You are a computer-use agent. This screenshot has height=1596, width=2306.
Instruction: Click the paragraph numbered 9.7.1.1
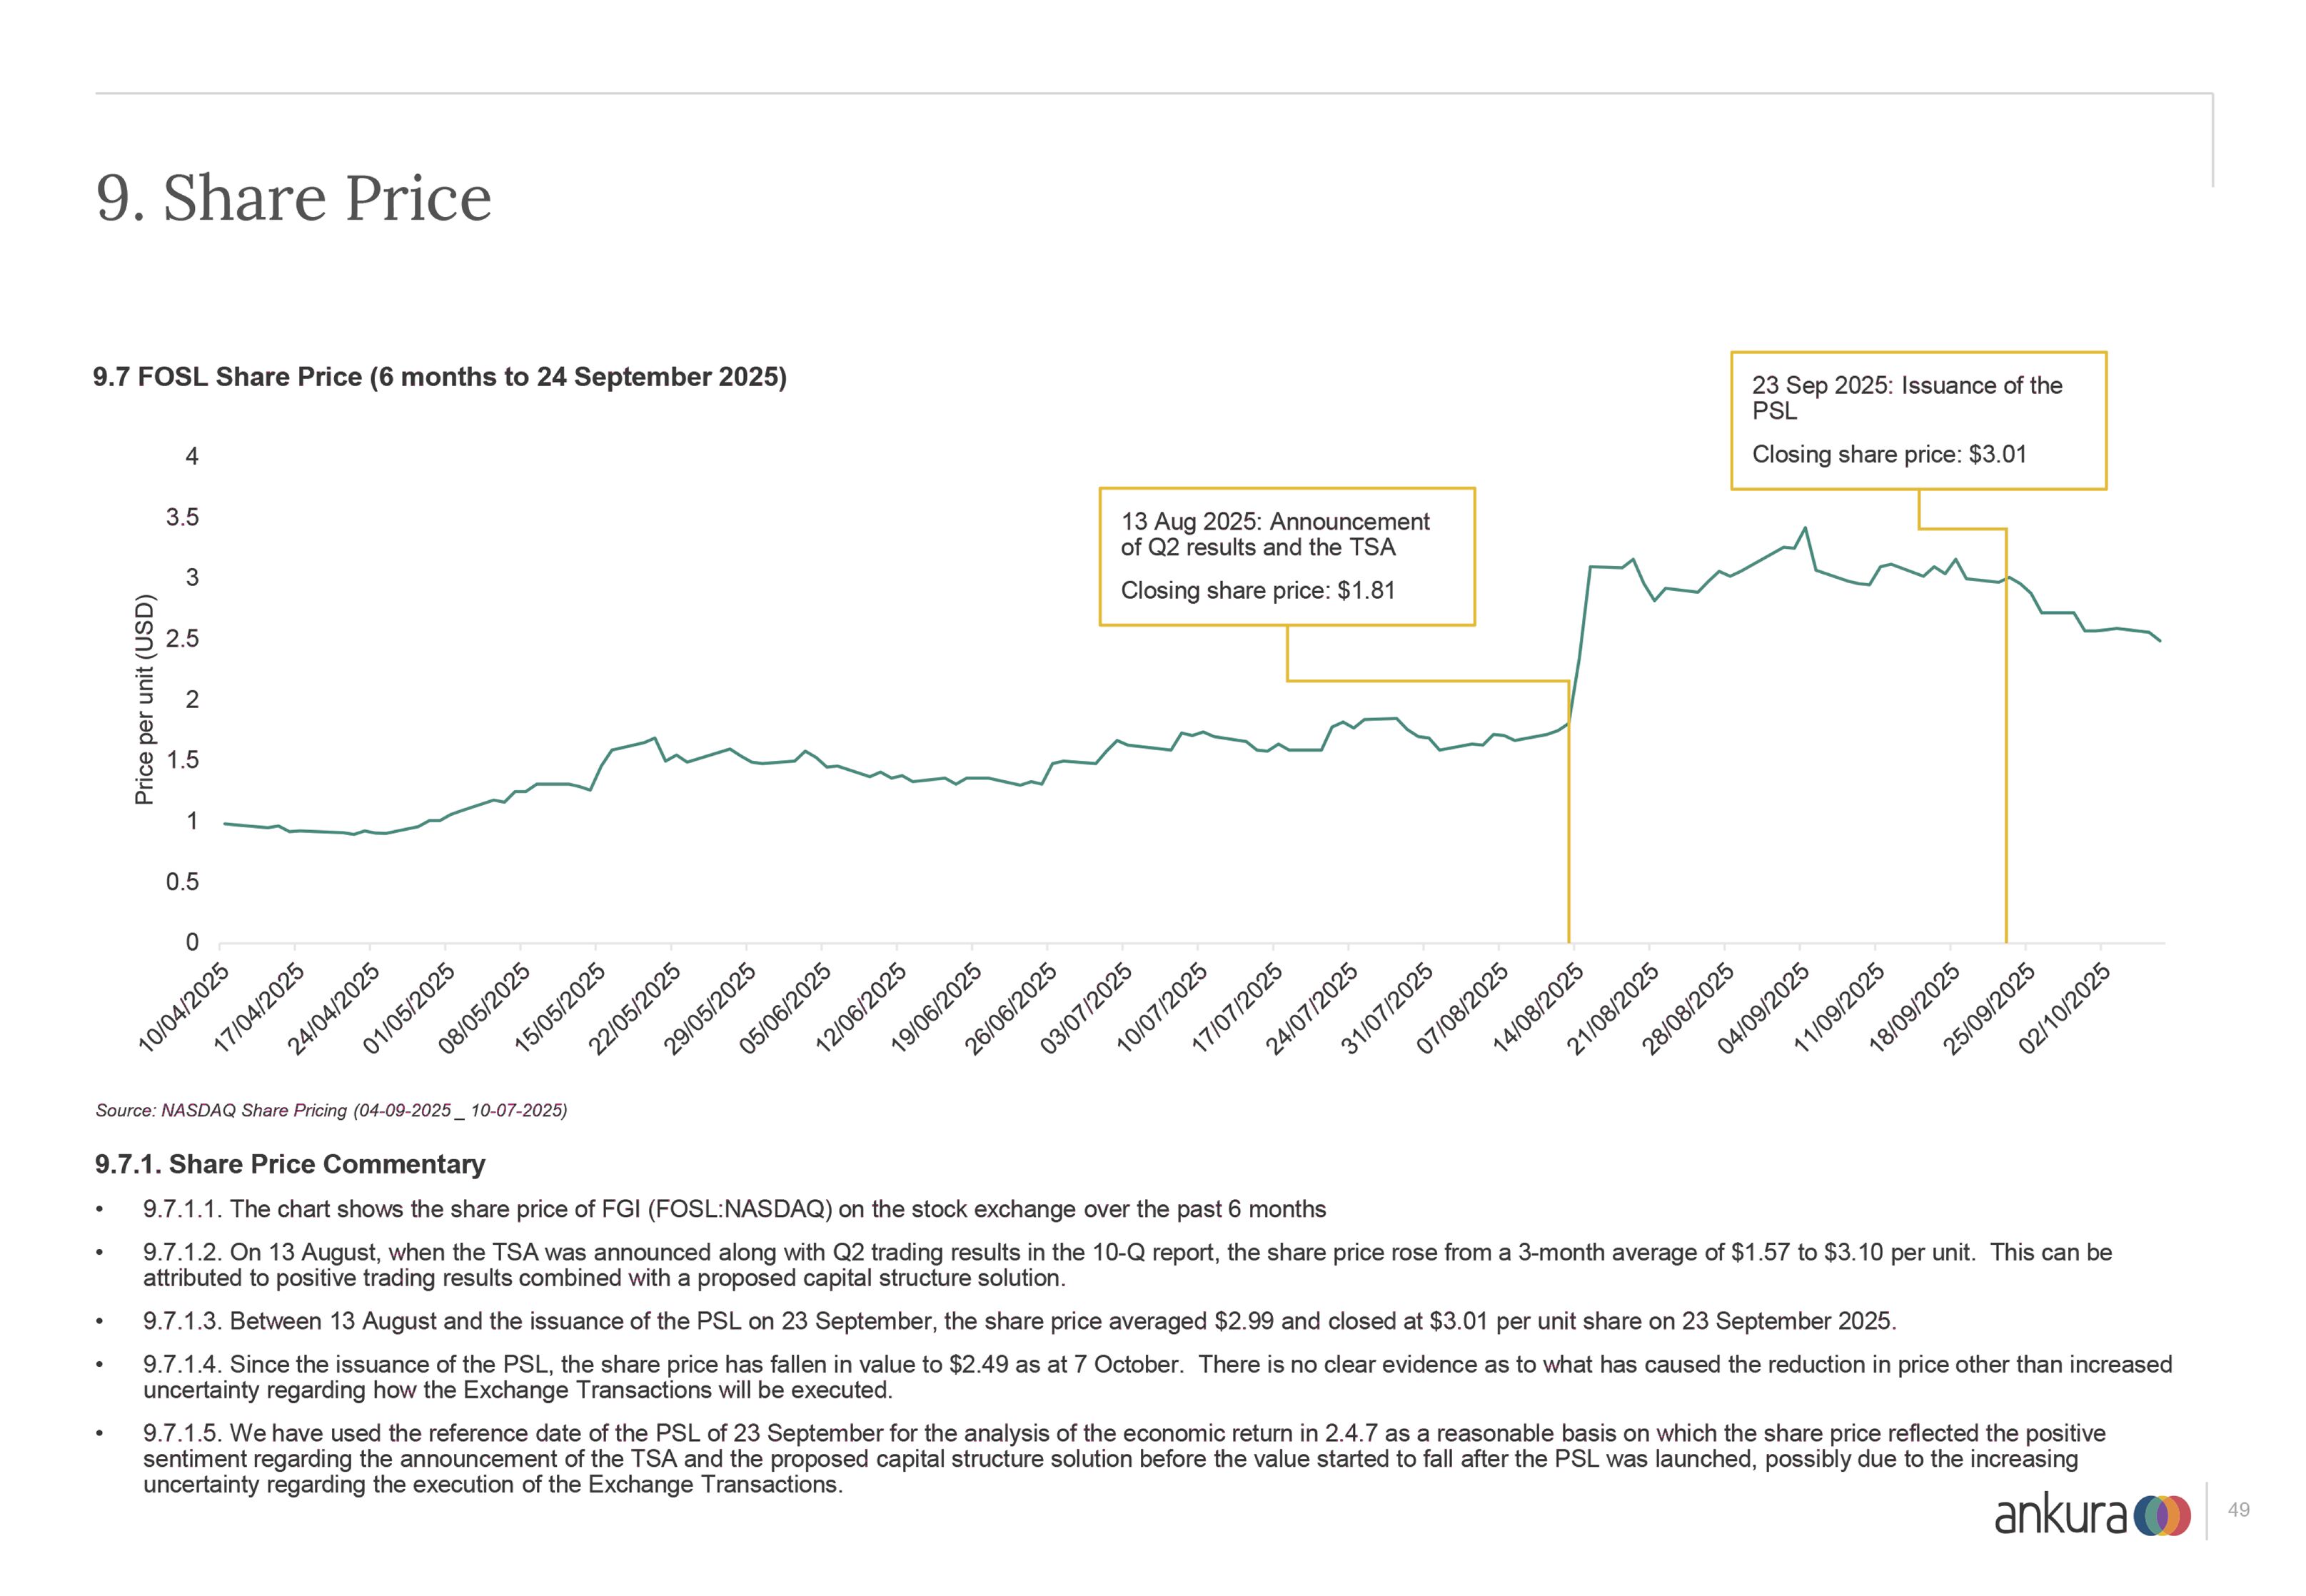[x=734, y=1209]
